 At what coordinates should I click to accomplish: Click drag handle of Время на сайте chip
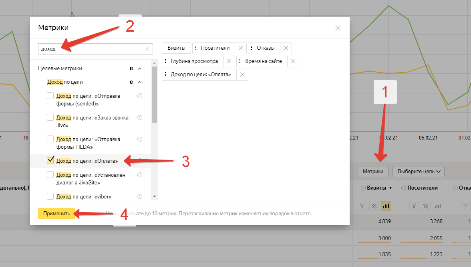[x=240, y=61]
